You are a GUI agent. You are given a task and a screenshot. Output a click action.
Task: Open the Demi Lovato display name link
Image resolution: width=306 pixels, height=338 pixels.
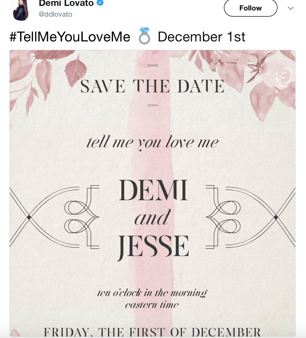click(x=66, y=3)
